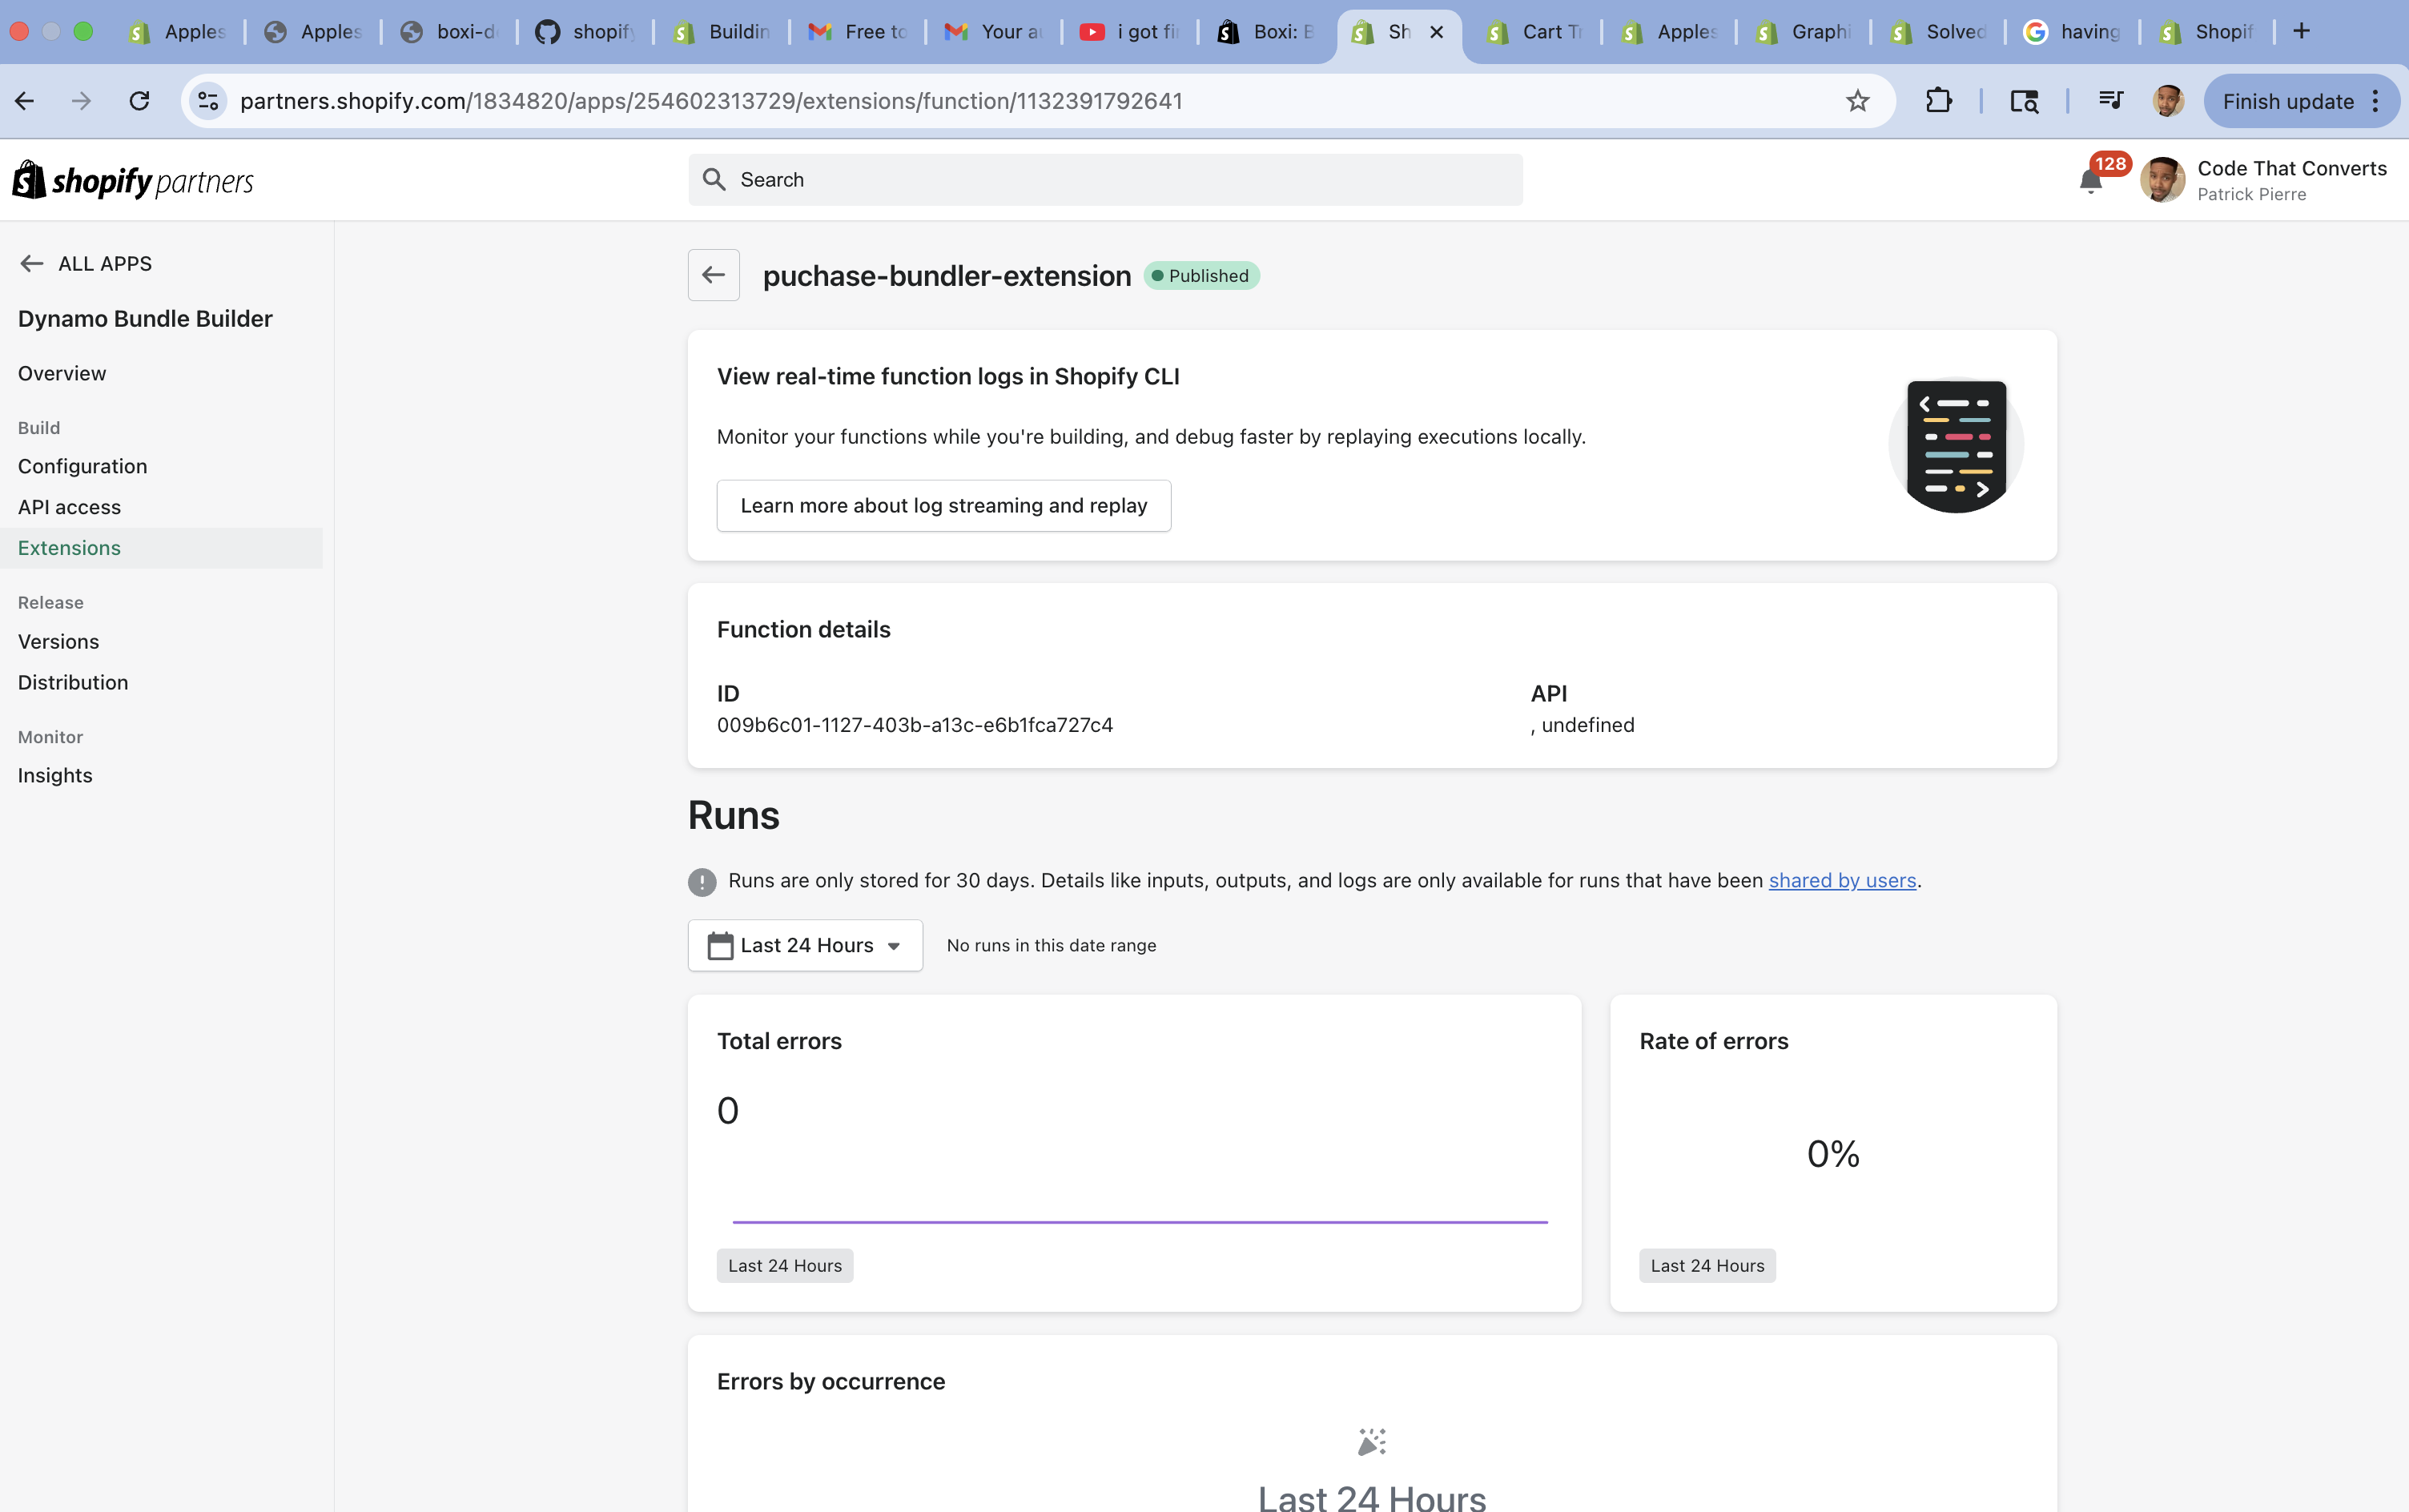The height and width of the screenshot is (1512, 2409).
Task: Click the calendar icon in date range
Action: click(x=720, y=945)
